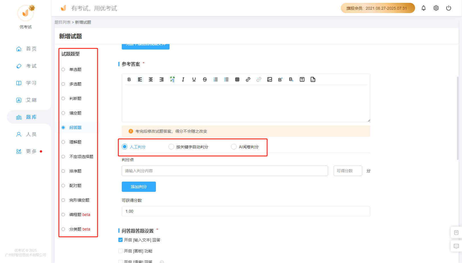Click the 优考试 logo avatar
Image resolution: width=462 pixels, height=263 pixels.
[x=26, y=13]
